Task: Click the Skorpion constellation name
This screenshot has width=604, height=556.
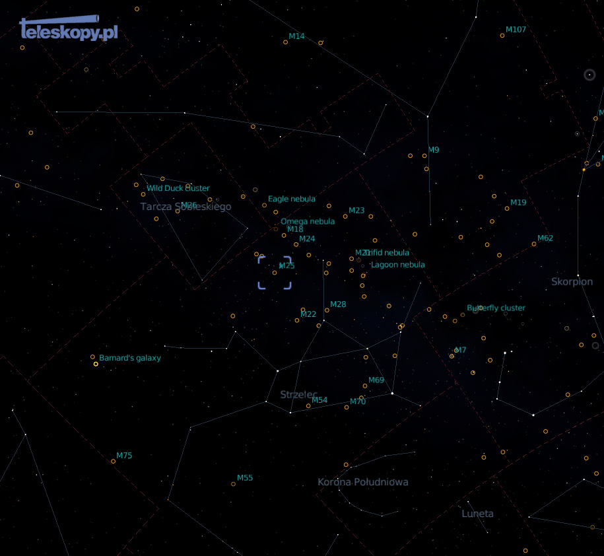Action: pyautogui.click(x=572, y=282)
